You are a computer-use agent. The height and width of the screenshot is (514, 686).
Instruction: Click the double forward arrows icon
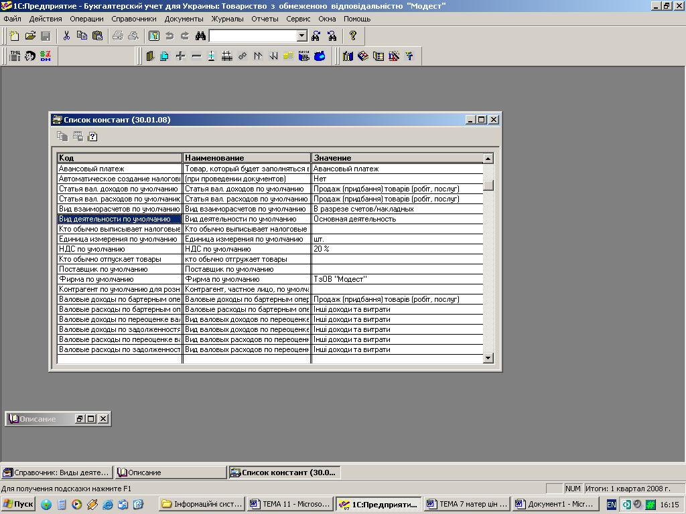coord(258,56)
